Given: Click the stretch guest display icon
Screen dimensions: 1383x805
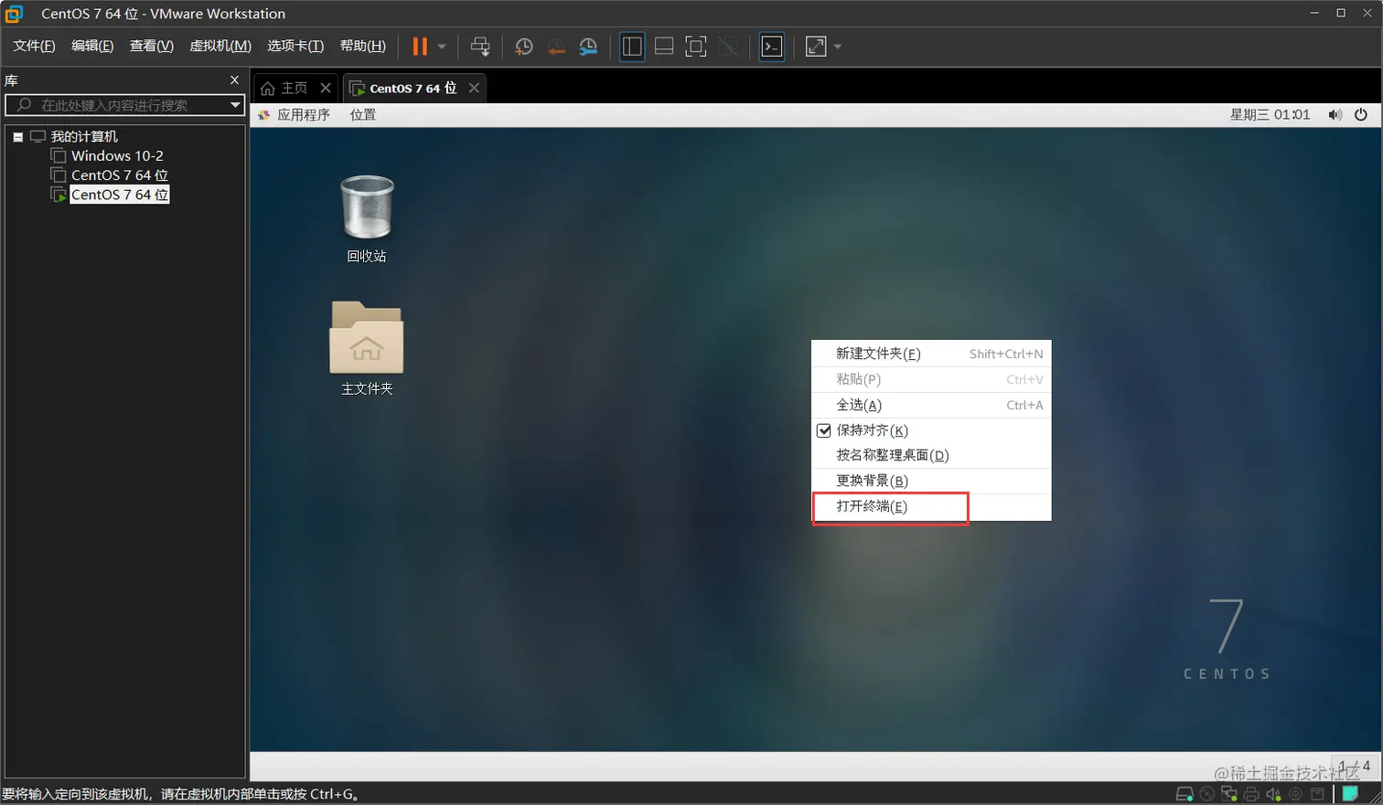Looking at the screenshot, I should pyautogui.click(x=816, y=47).
